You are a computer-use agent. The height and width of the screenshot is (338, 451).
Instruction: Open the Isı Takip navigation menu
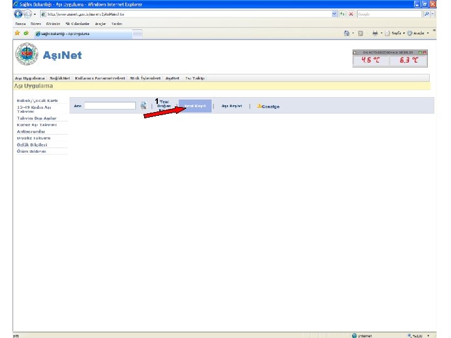point(195,78)
